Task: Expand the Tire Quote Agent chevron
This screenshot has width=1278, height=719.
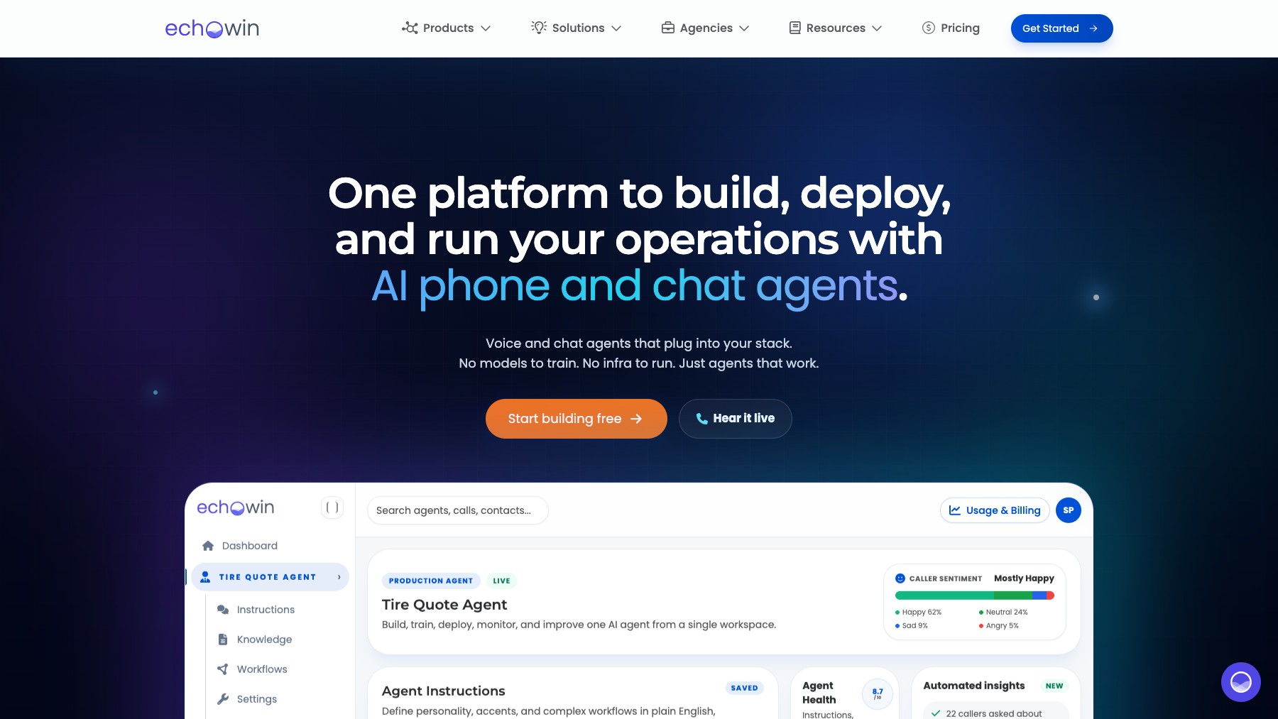Action: [339, 577]
